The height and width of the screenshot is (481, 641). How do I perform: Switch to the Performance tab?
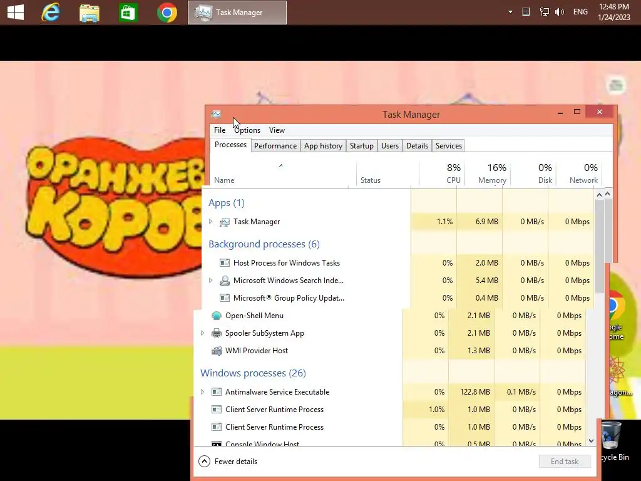[275, 145]
